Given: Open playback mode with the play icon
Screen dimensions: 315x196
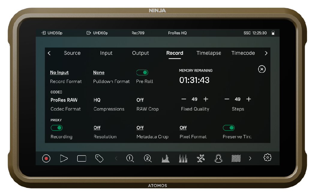Looking at the screenshot, I should coord(64,158).
